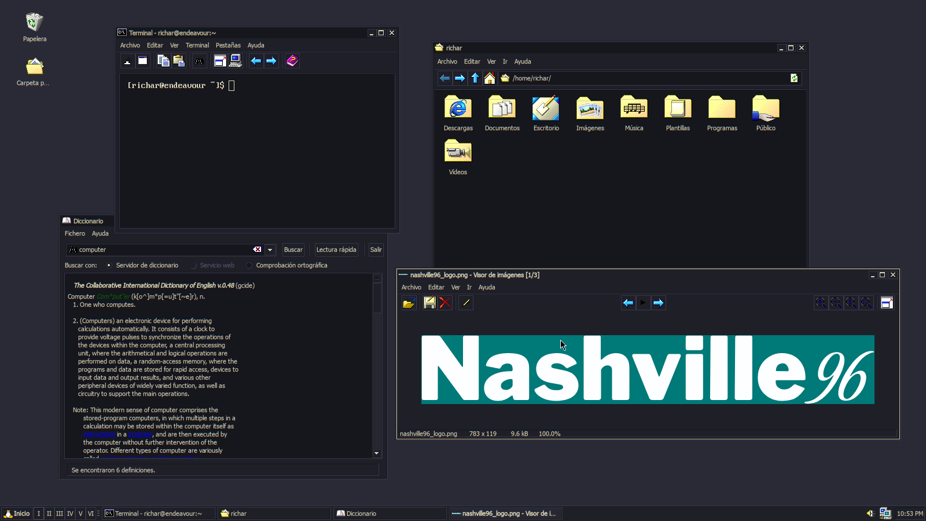Open Find binoculars icon in Terminal toolbar
The width and height of the screenshot is (926, 521).
199,61
